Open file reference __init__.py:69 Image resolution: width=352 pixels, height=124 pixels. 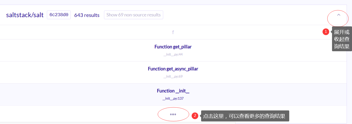[x=173, y=76]
